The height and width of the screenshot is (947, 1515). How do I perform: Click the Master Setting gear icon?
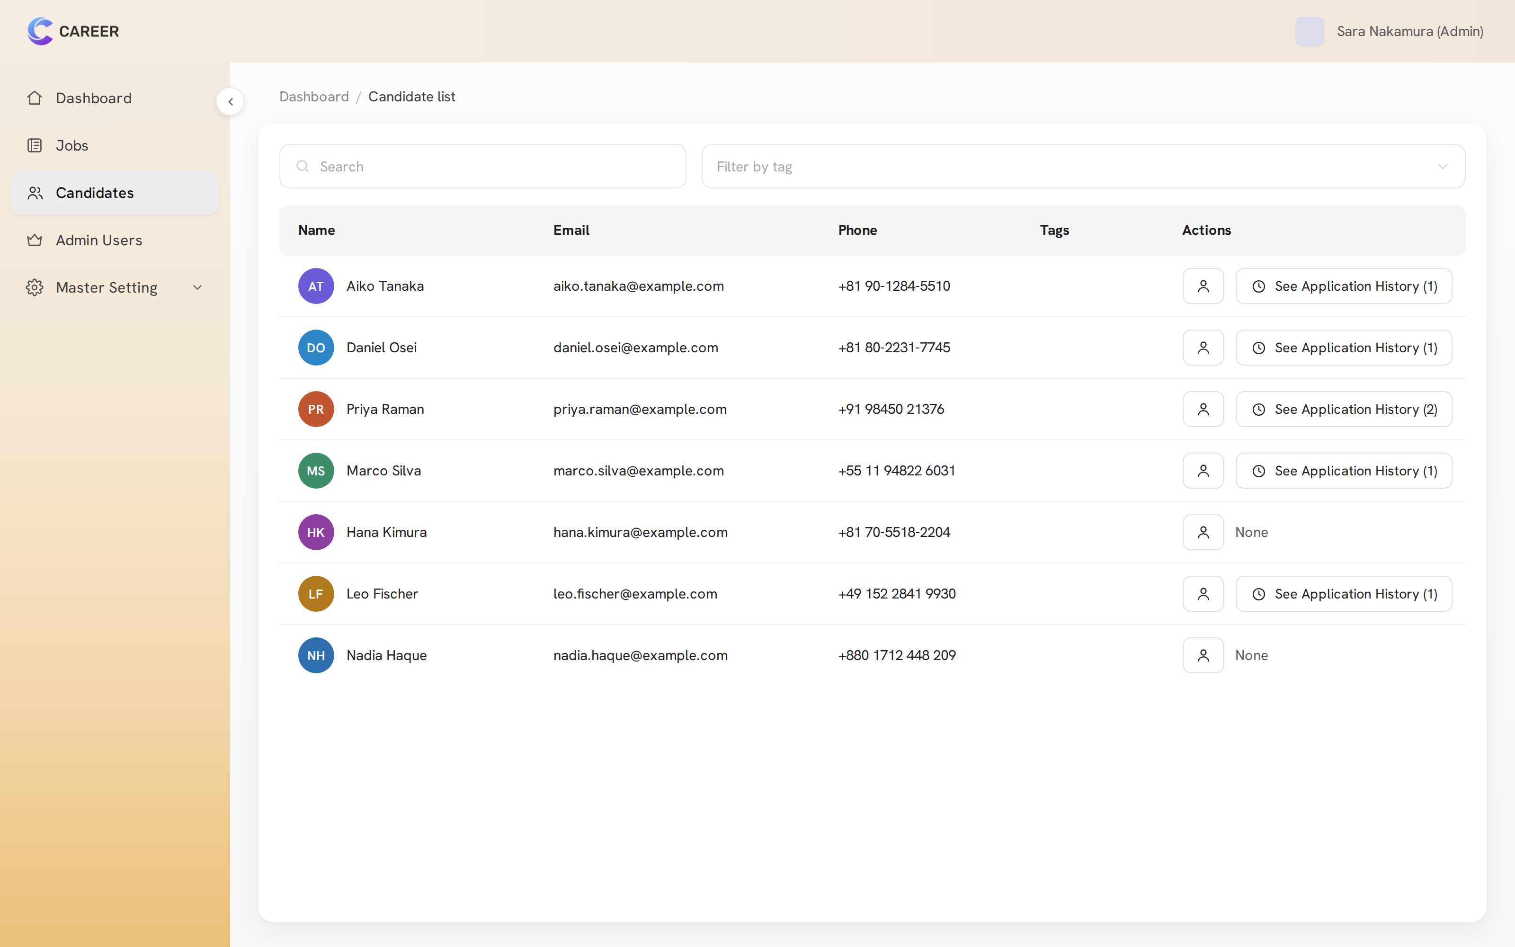[35, 287]
